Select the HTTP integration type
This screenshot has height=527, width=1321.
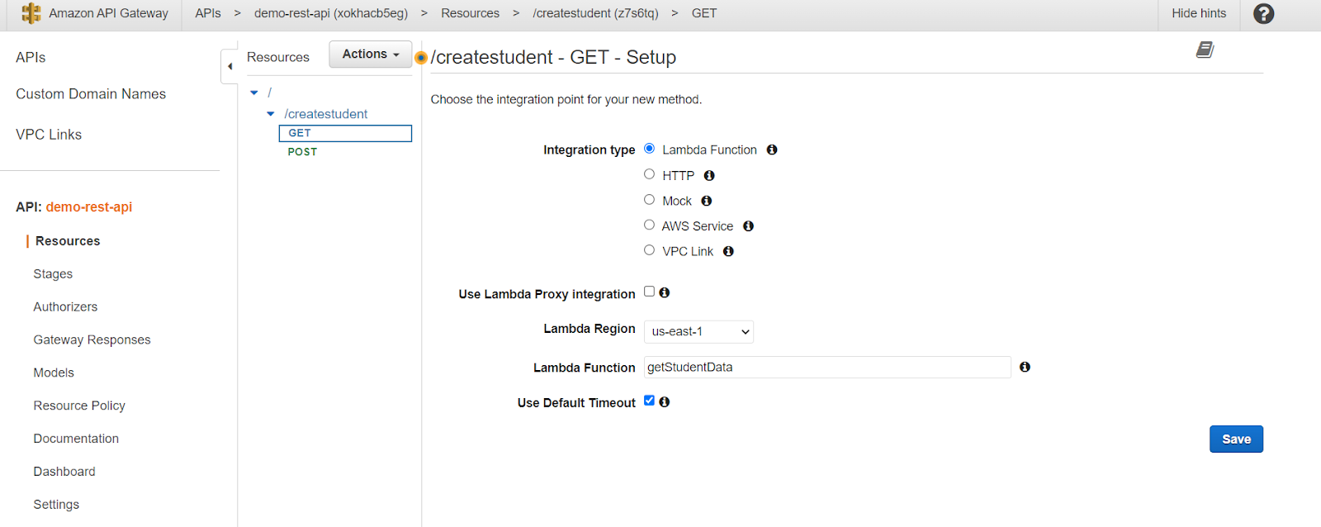[650, 174]
